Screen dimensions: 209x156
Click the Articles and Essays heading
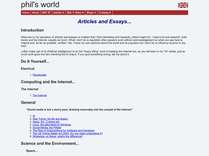104,22
